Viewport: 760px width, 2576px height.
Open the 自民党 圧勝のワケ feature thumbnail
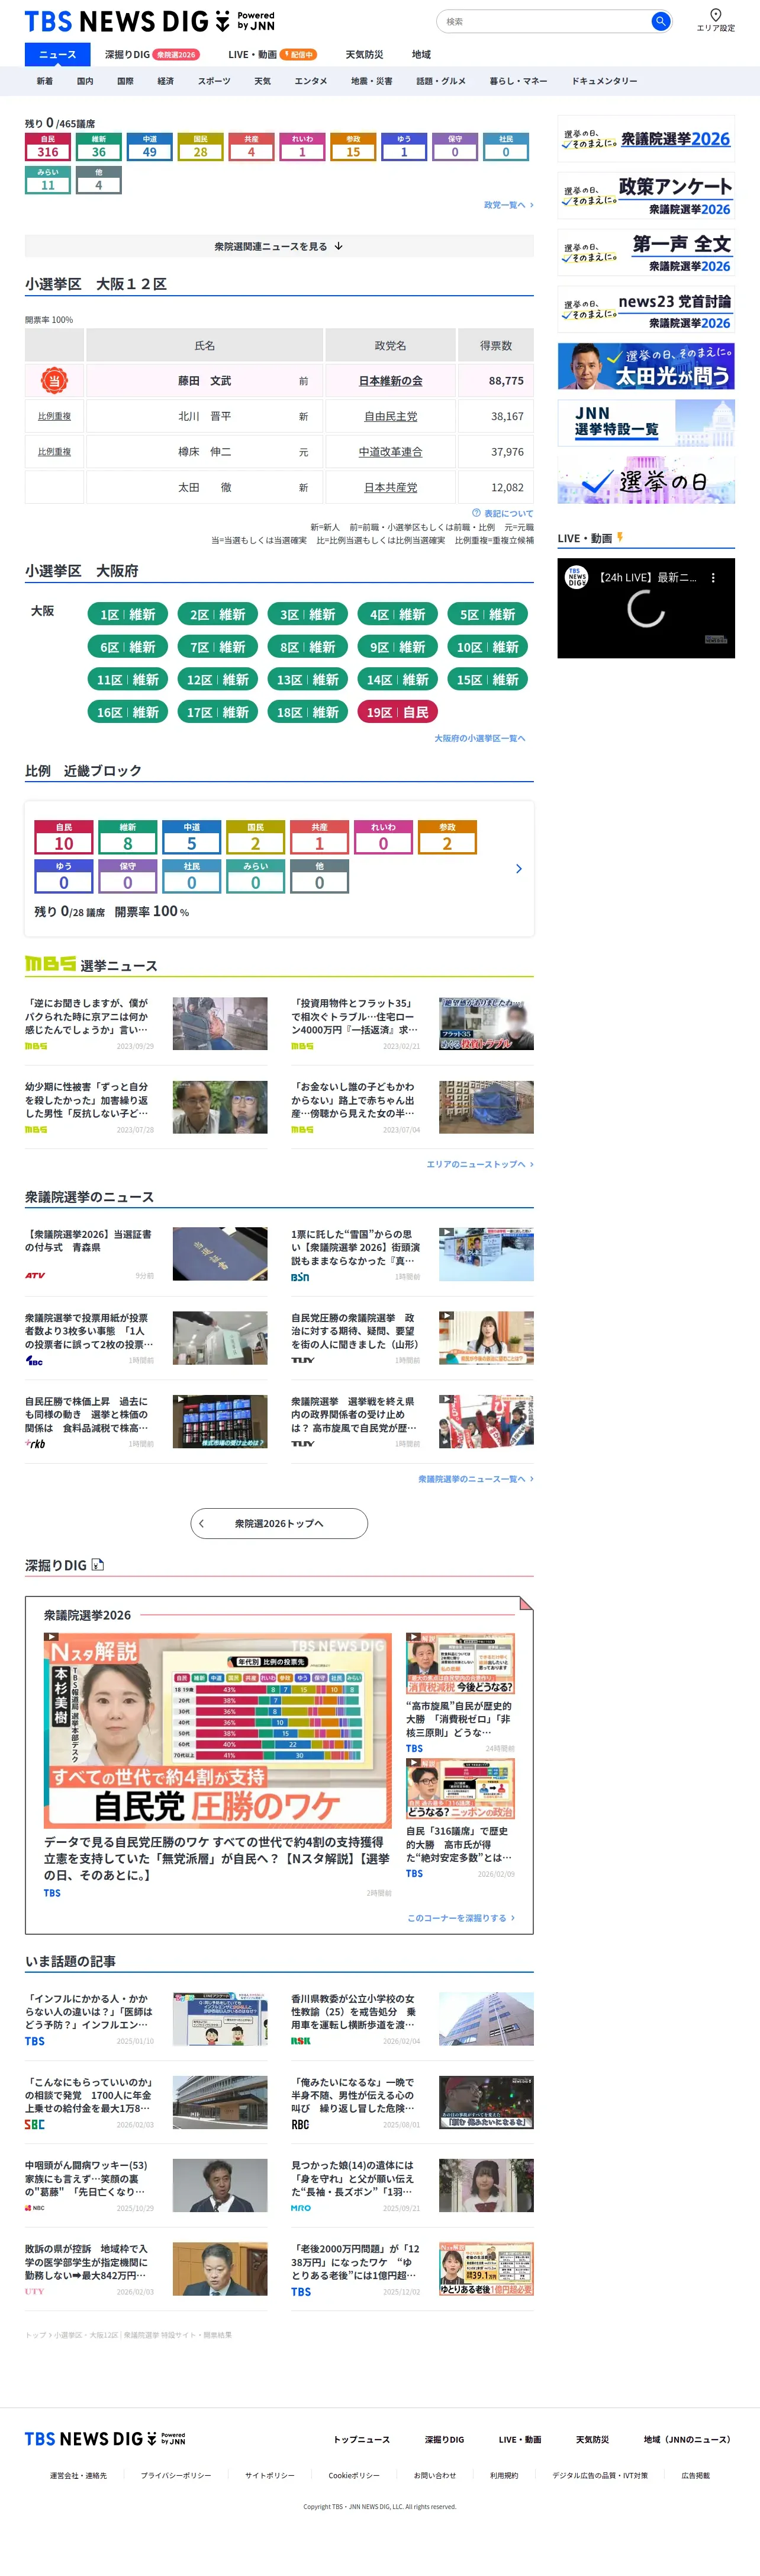pyautogui.click(x=218, y=1730)
